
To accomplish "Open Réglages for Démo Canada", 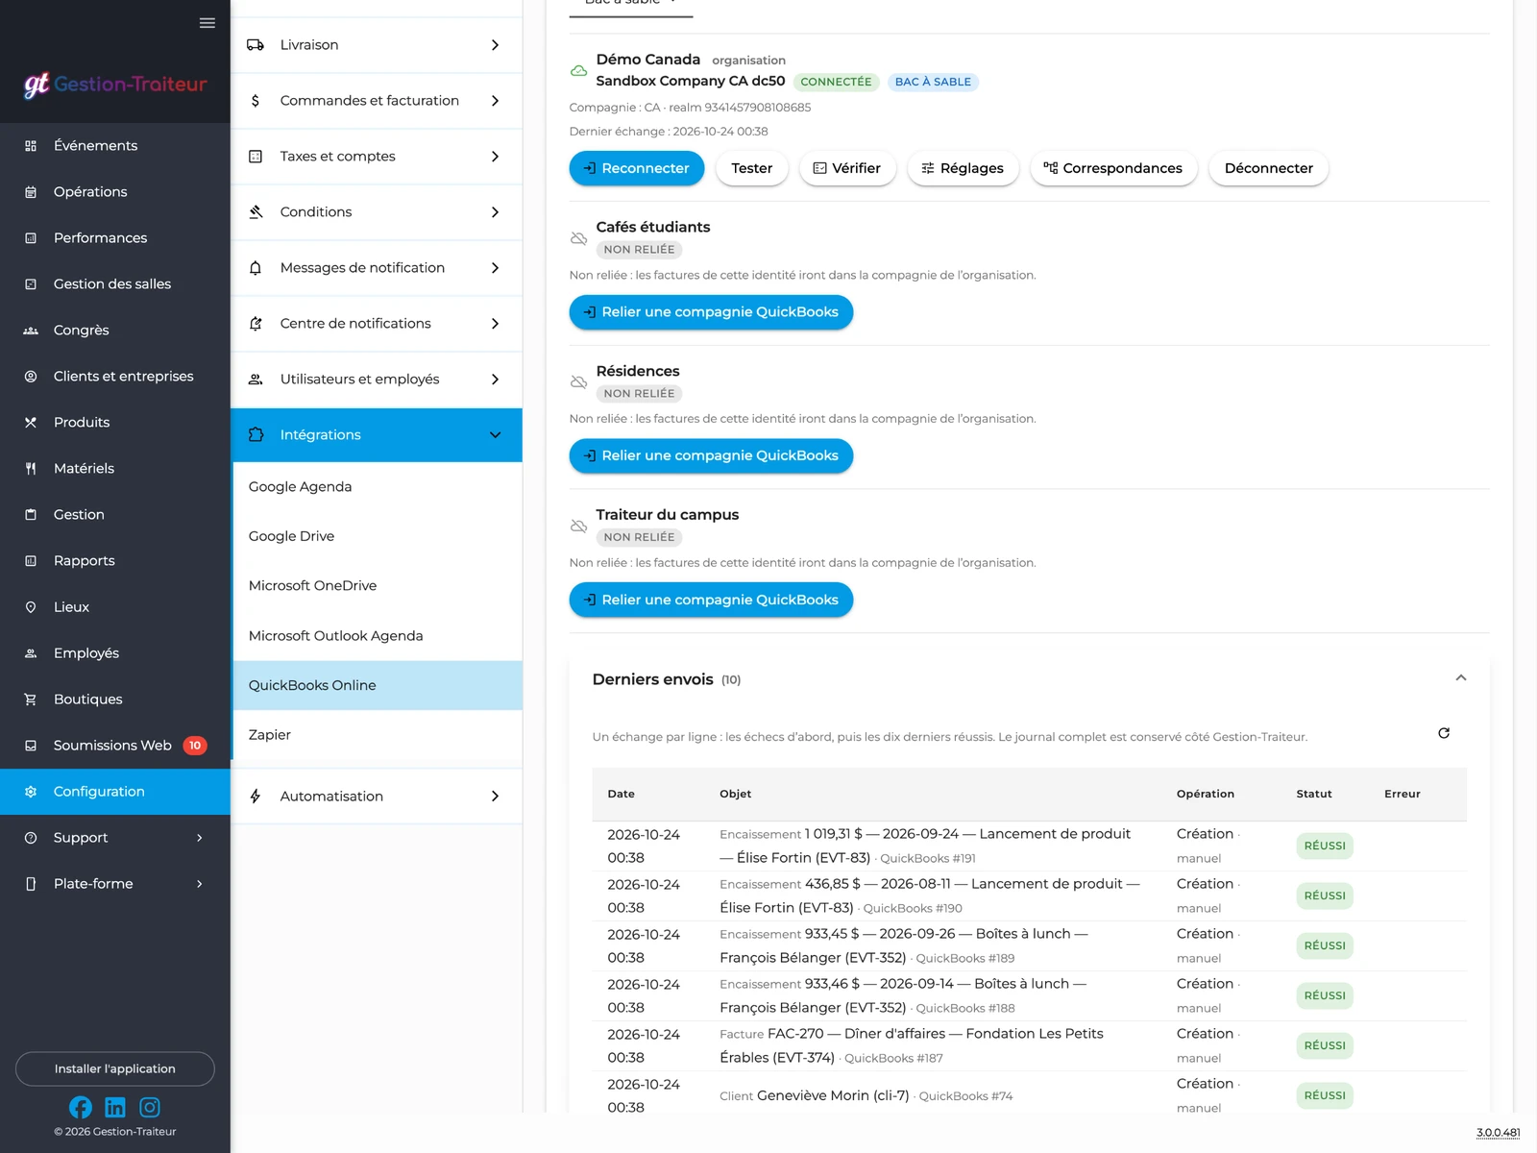I will [x=963, y=168].
